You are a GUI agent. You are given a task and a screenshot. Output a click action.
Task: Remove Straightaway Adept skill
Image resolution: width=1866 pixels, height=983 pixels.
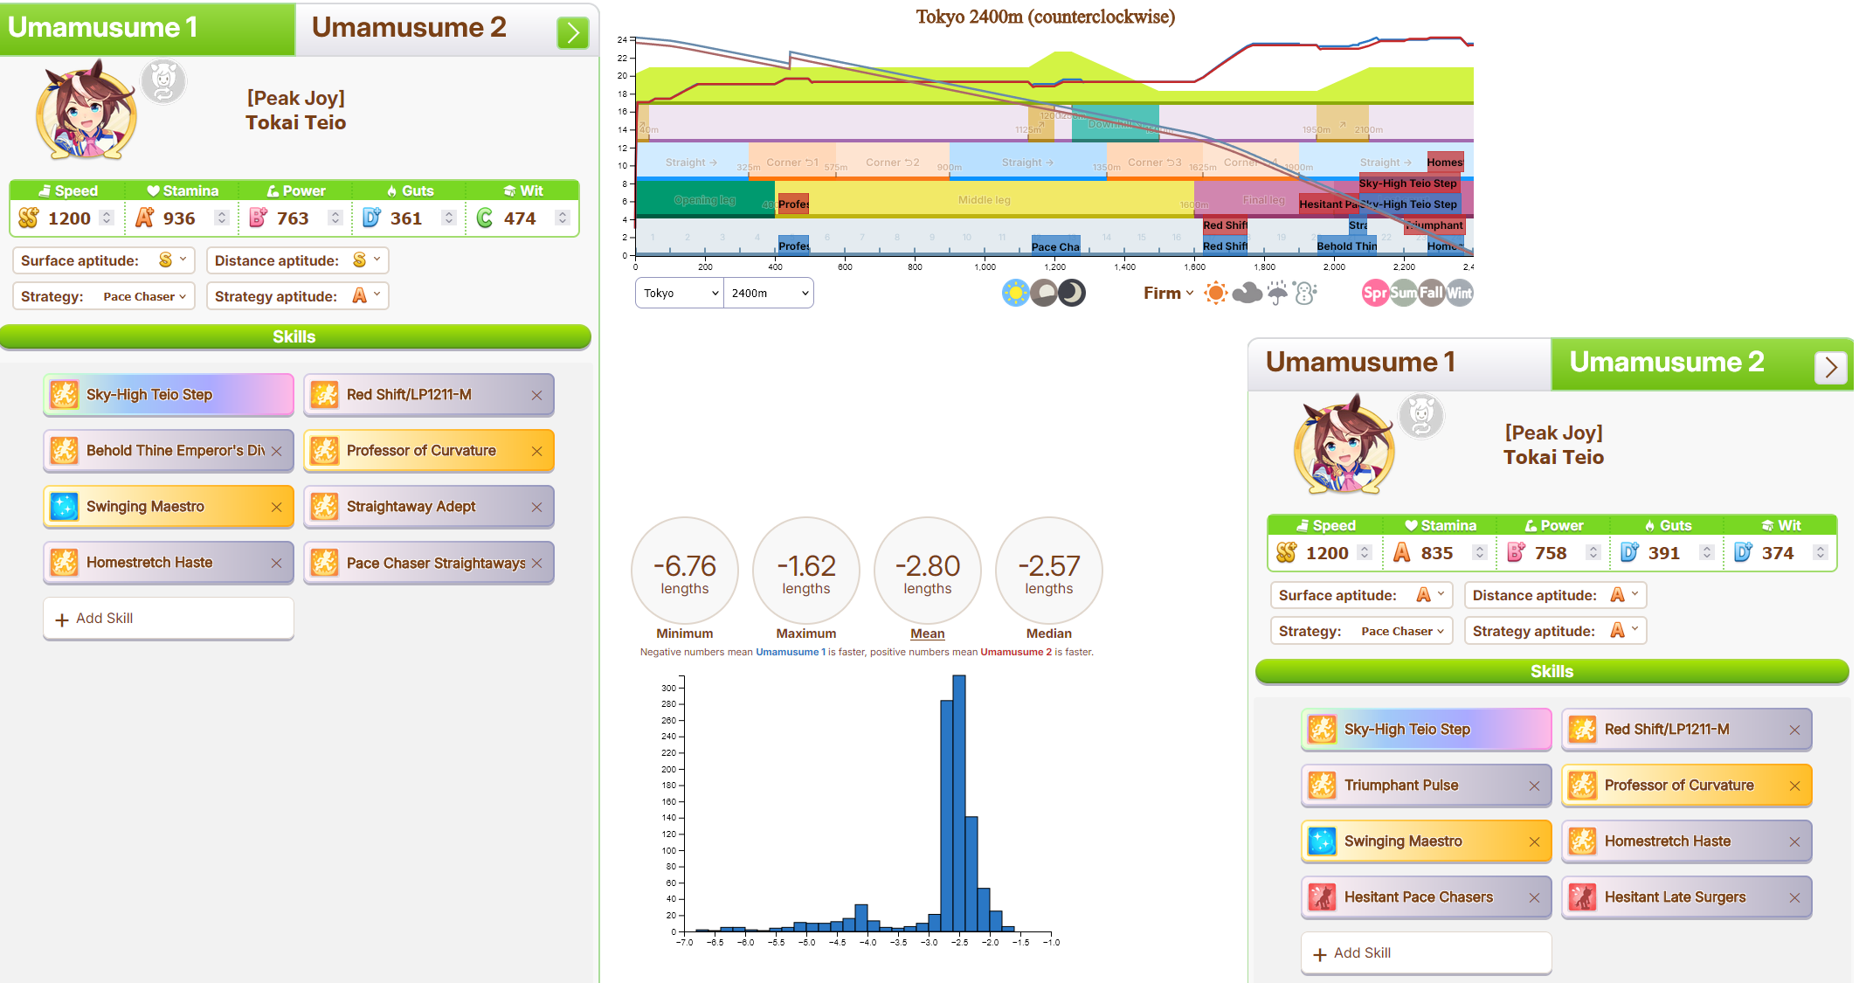pos(536,507)
